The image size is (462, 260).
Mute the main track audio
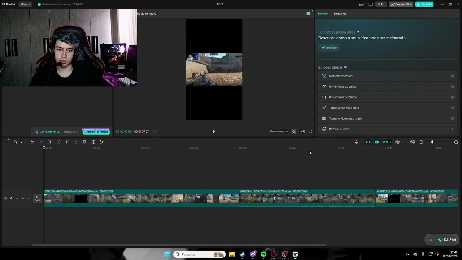pos(23,198)
